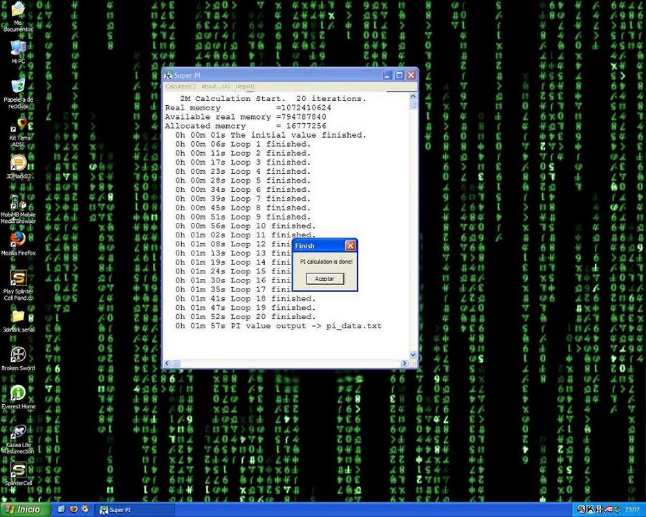The height and width of the screenshot is (517, 646).
Task: Click the ATI tray icon
Action: (609, 509)
